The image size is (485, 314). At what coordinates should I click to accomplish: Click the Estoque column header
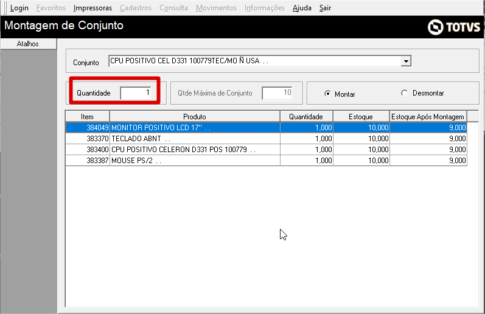(x=361, y=117)
